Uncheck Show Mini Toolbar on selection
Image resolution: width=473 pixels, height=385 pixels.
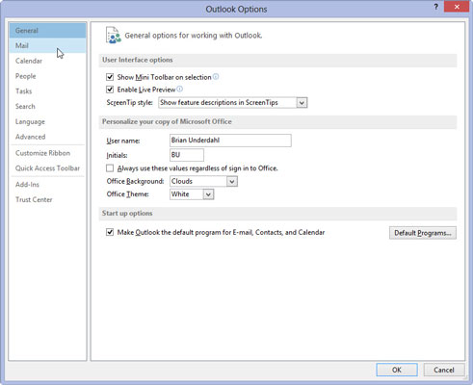point(110,77)
